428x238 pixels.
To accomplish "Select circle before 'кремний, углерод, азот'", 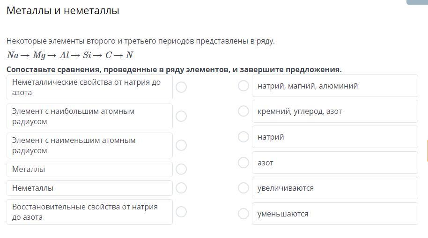I will pos(244,111).
